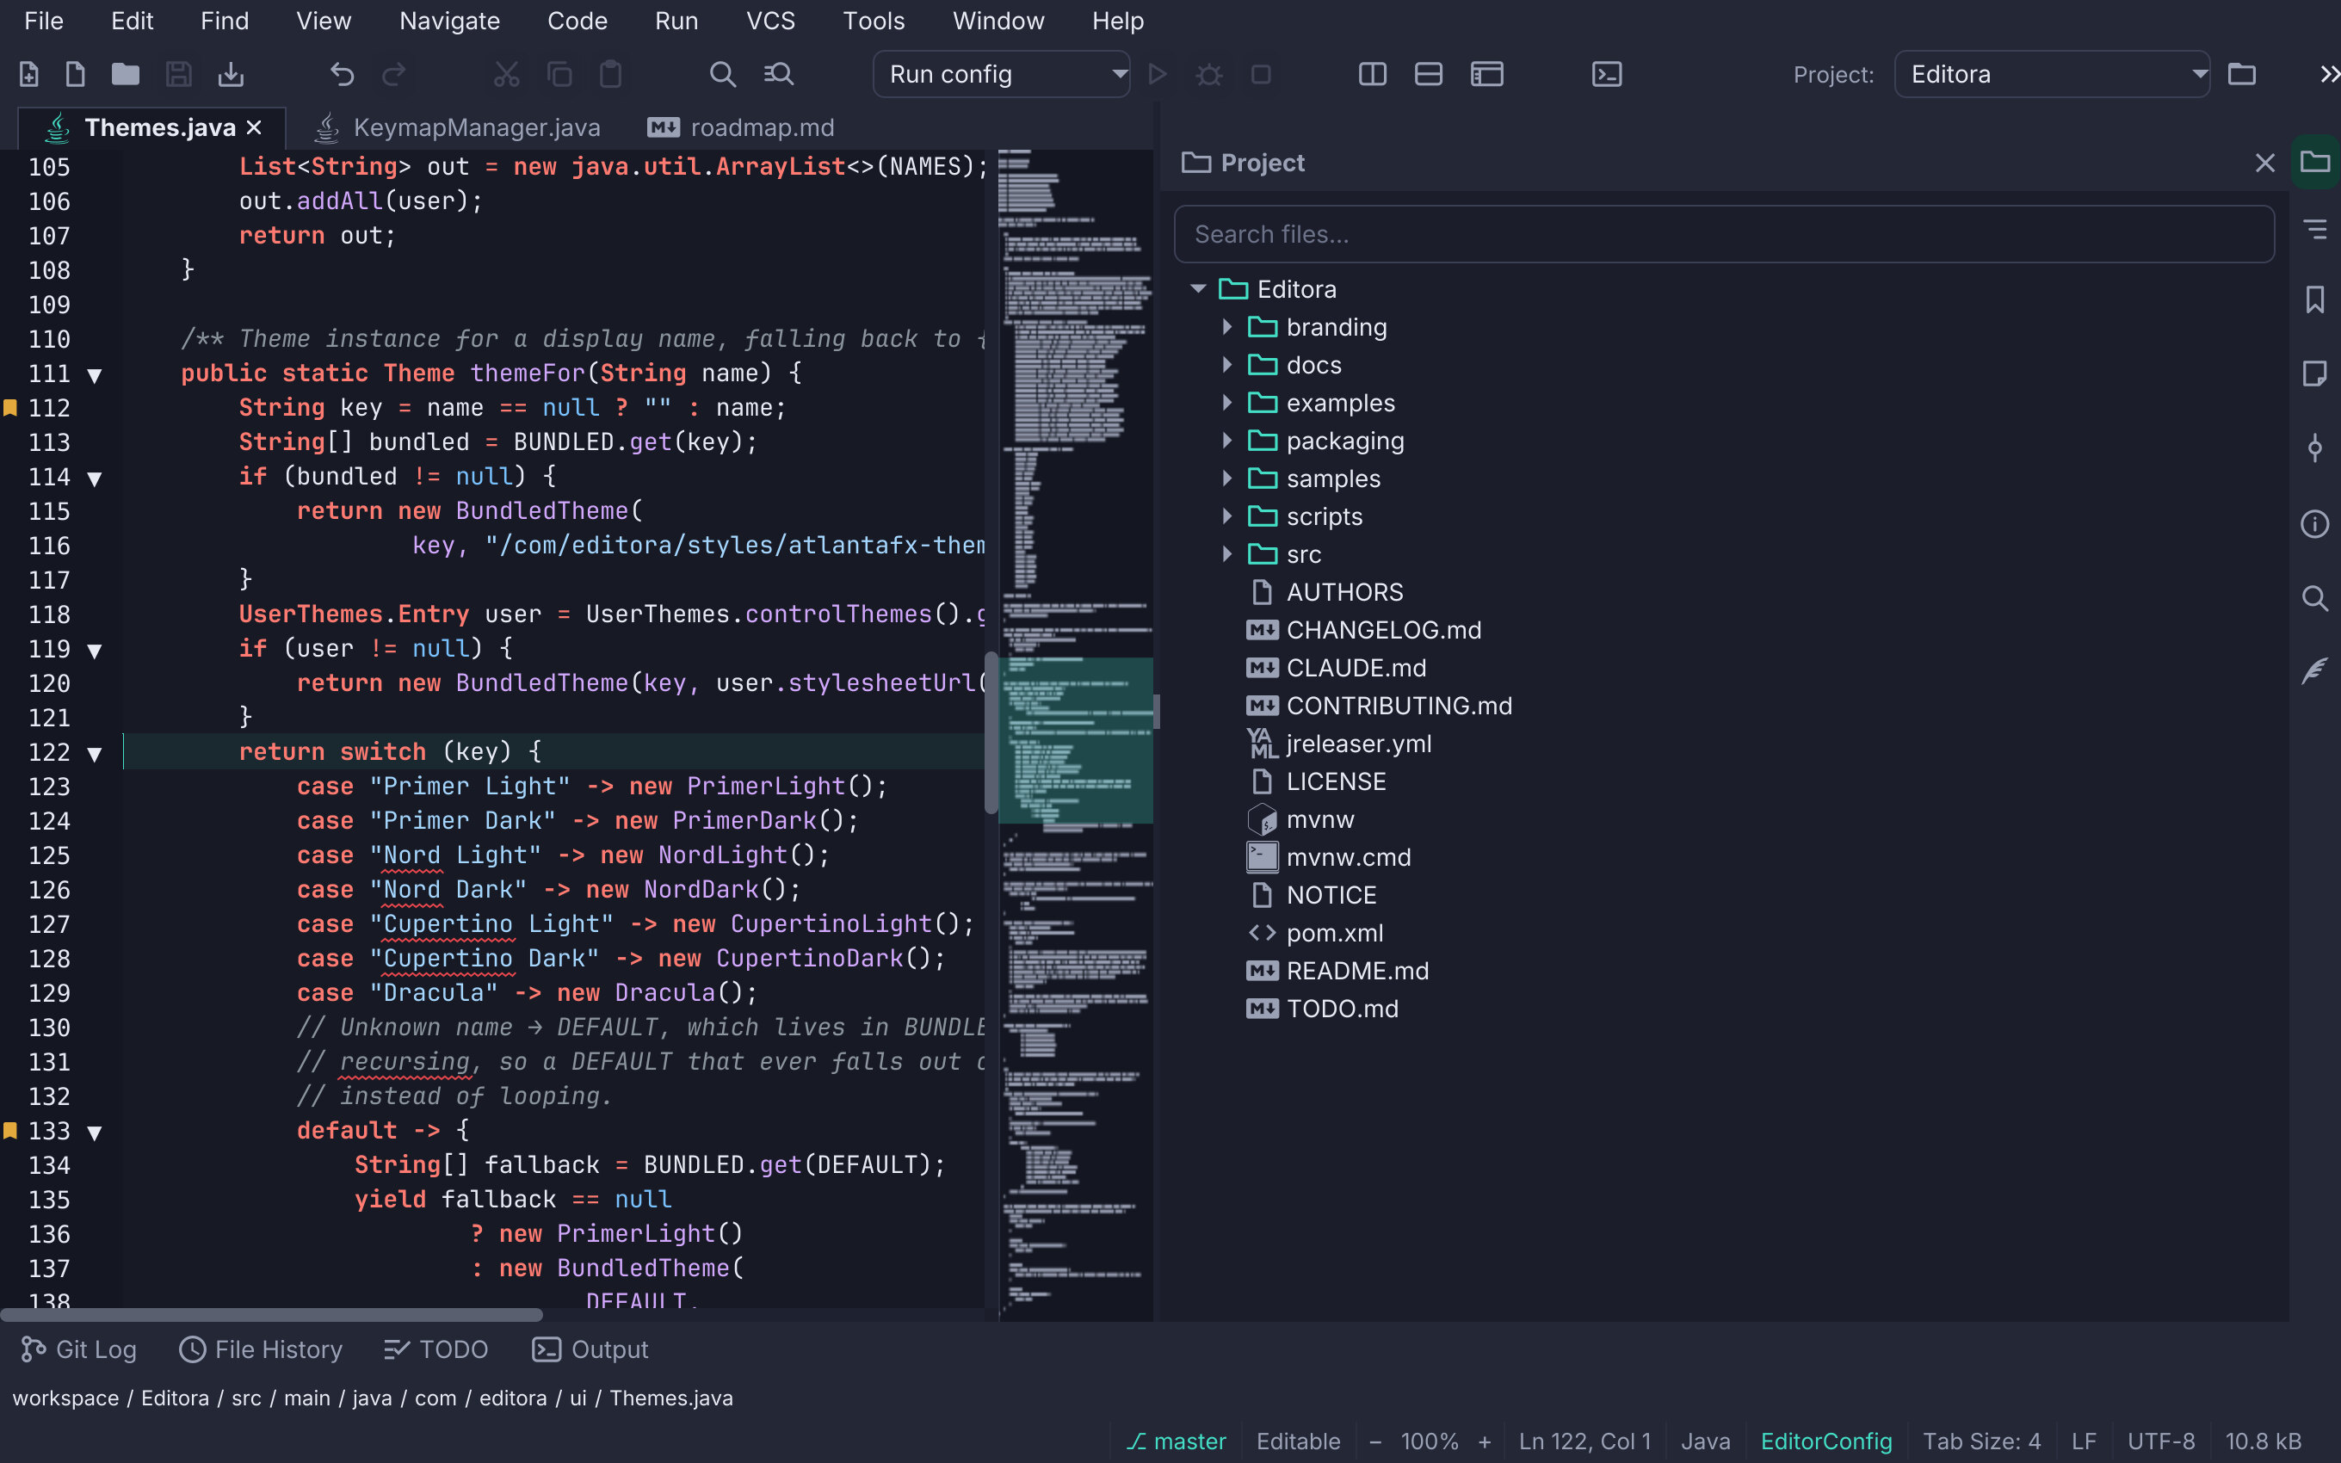The height and width of the screenshot is (1463, 2341).
Task: Open the TODO panel
Action: pyautogui.click(x=436, y=1349)
